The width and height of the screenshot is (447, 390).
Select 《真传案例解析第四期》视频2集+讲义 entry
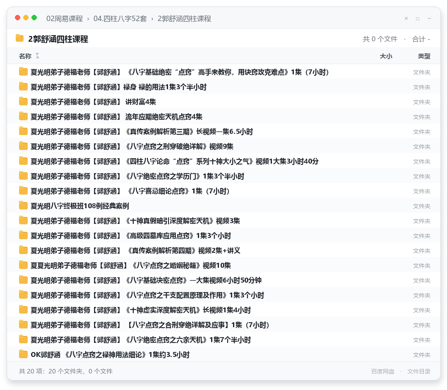[x=135, y=250]
